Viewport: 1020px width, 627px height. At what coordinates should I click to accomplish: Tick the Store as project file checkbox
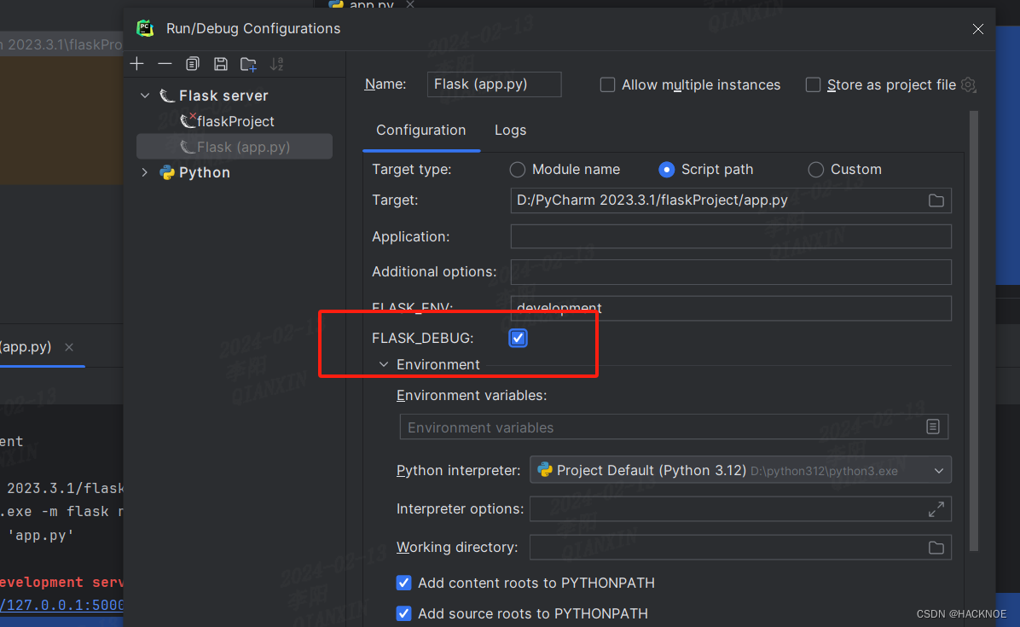point(813,84)
